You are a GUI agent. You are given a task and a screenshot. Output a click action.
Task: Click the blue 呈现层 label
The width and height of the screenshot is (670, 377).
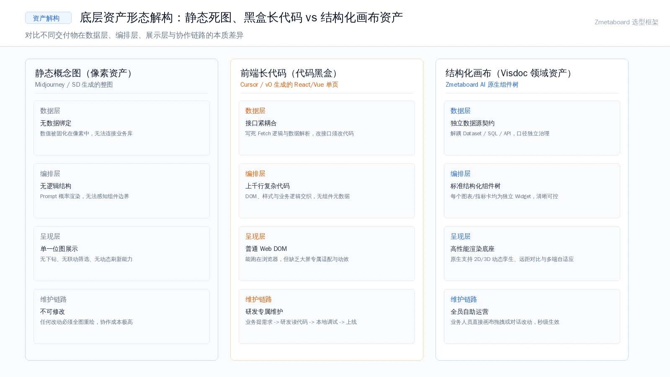[461, 237]
